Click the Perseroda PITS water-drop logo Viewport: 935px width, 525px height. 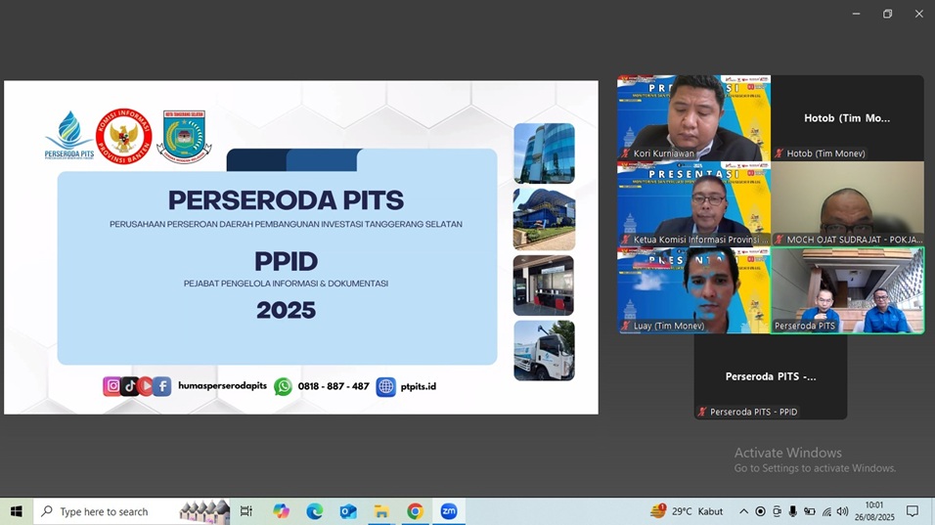pos(69,135)
